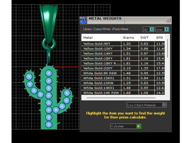Image resolution: width=191 pixels, height=143 pixels.
Task: Close the Metal Weights dialog
Action: pos(168,20)
